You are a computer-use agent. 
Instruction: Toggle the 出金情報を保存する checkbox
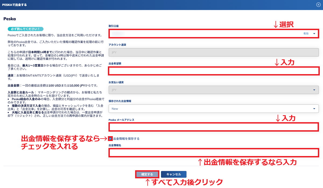click(x=110, y=139)
